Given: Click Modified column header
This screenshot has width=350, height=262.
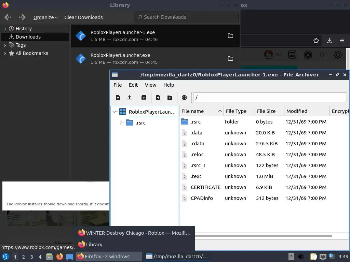Looking at the screenshot, I should click(307, 111).
